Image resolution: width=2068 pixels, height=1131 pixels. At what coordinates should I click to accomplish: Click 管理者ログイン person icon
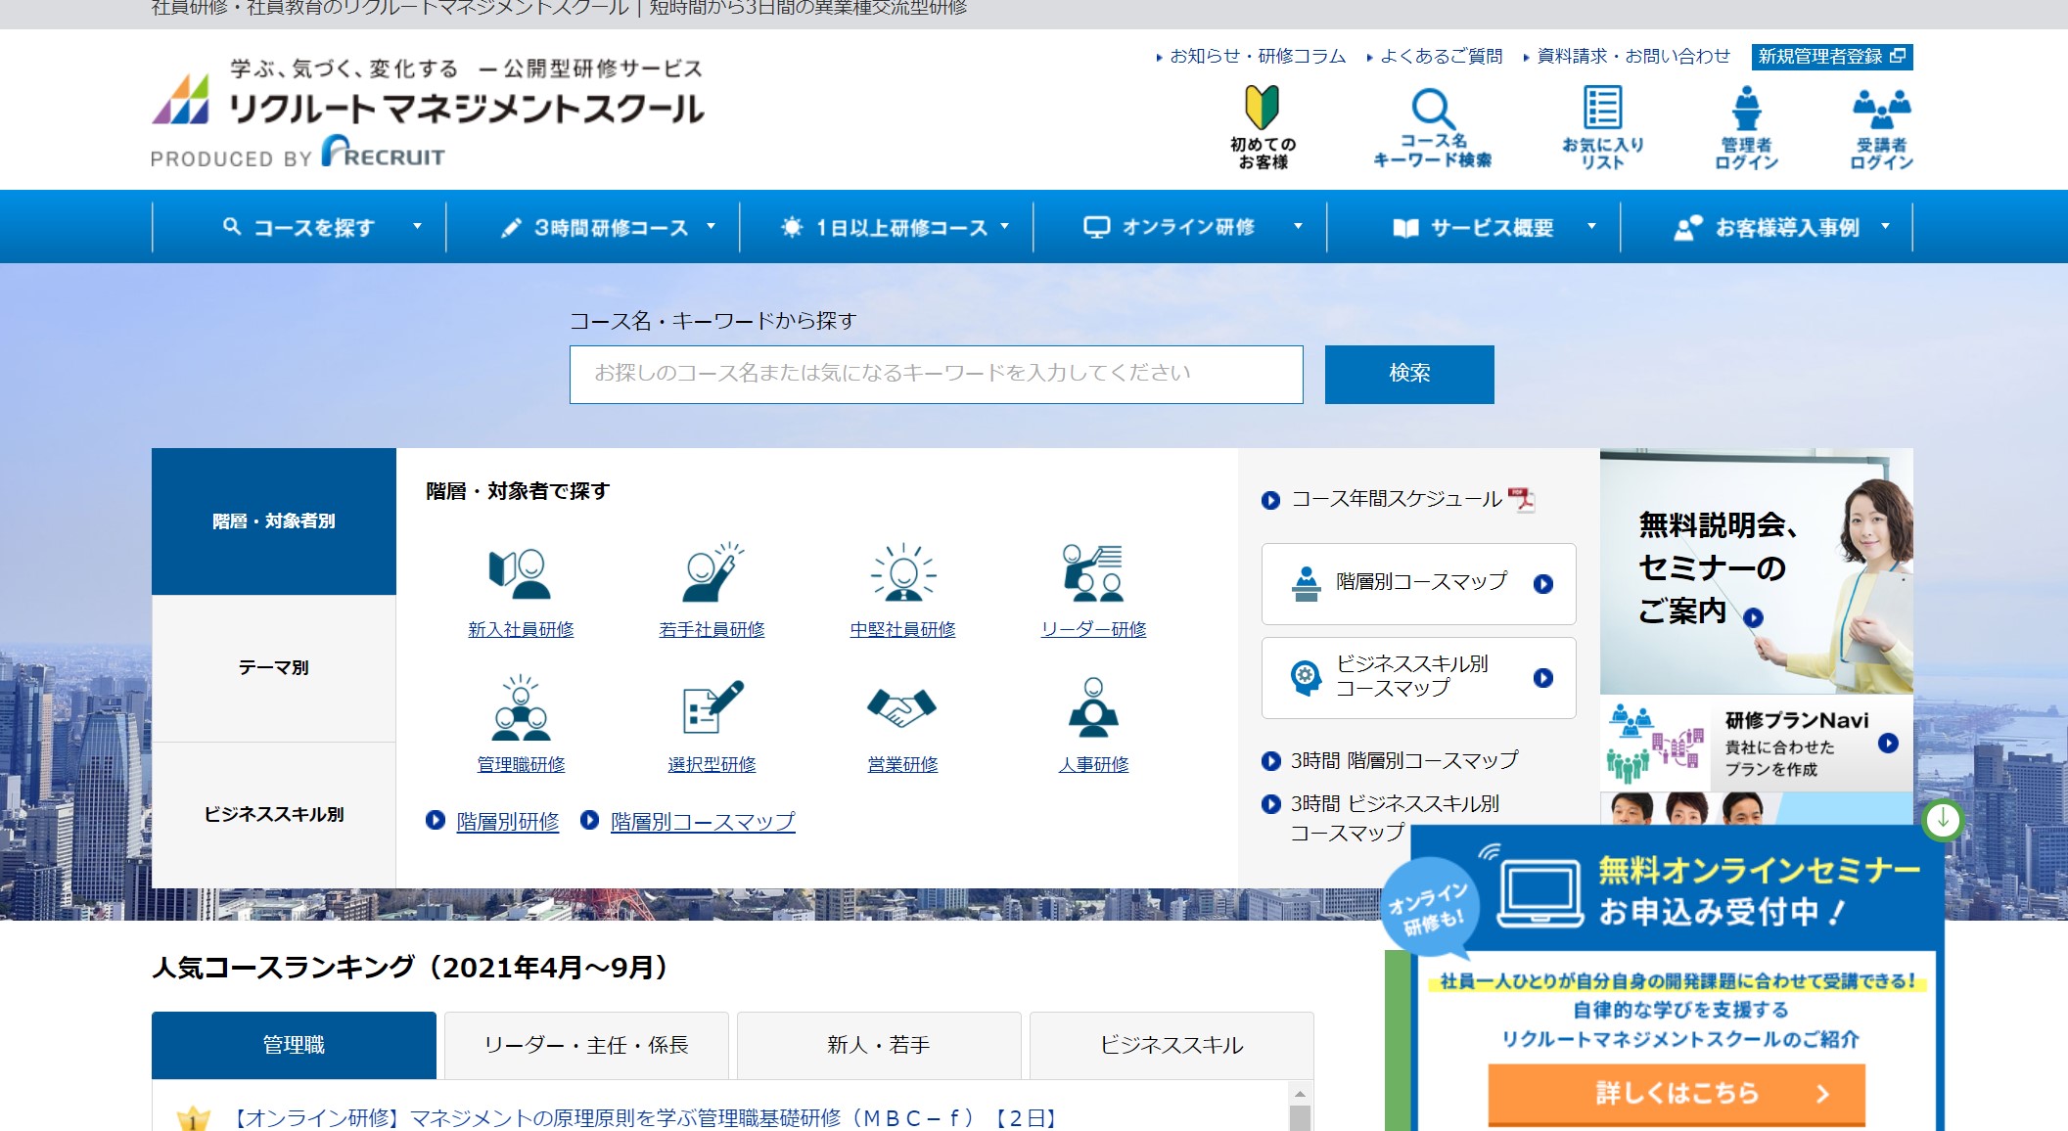click(x=1746, y=108)
